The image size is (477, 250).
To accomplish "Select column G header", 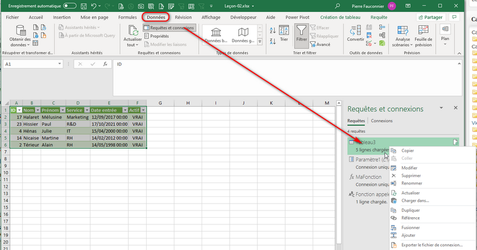I will pyautogui.click(x=160, y=103).
